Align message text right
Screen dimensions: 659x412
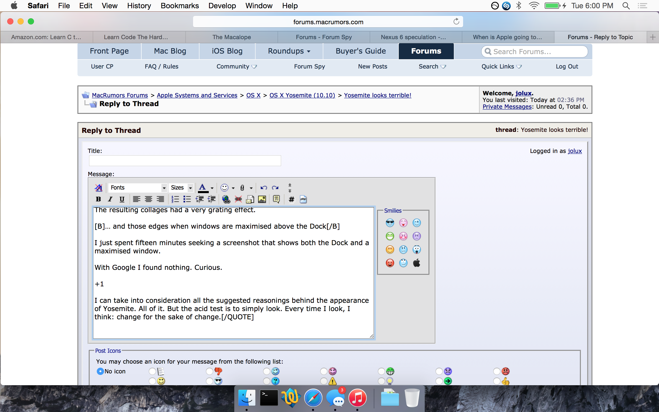[160, 199]
